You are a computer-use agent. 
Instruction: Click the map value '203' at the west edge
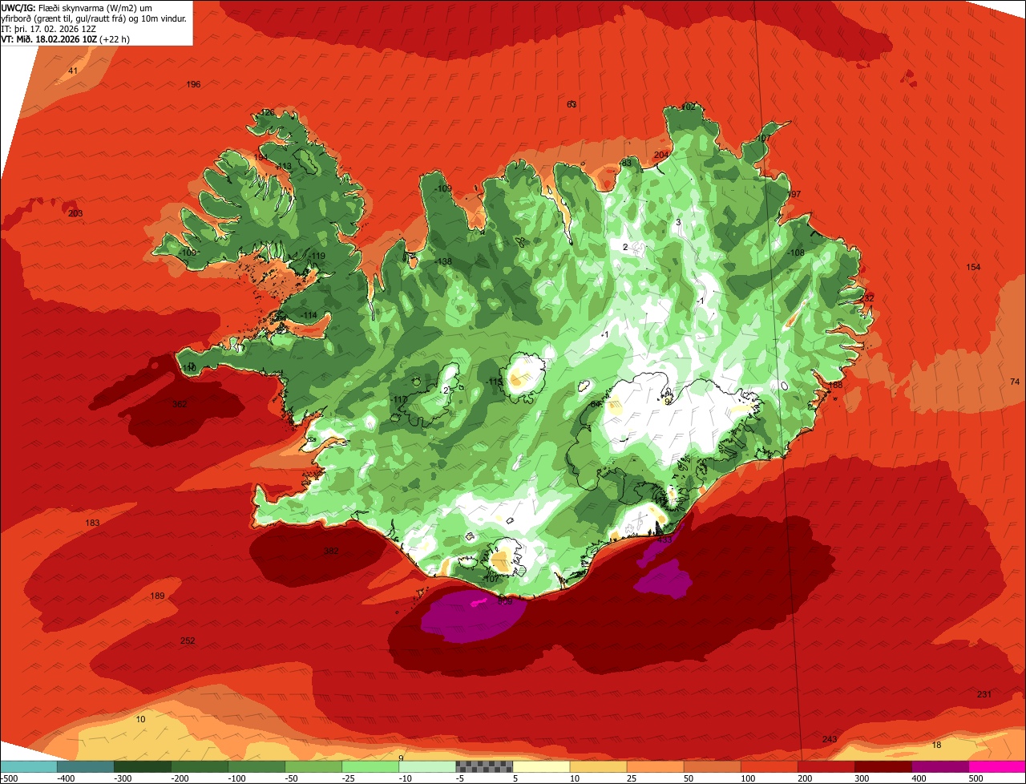75,213
